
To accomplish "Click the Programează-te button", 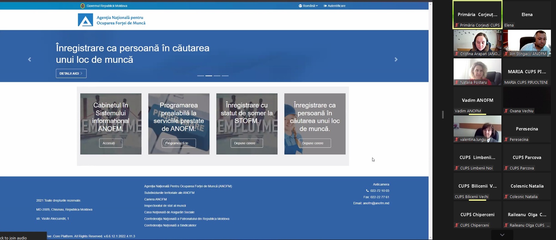I will tap(179, 143).
